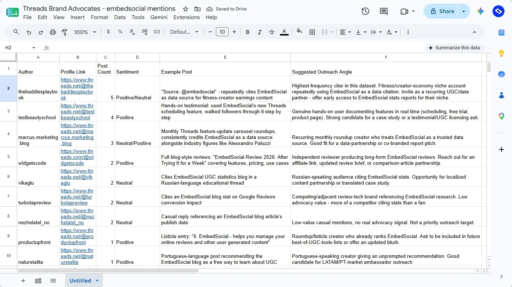Image resolution: width=512 pixels, height=287 pixels.
Task: Open the comments panel icon
Action: 384,11
